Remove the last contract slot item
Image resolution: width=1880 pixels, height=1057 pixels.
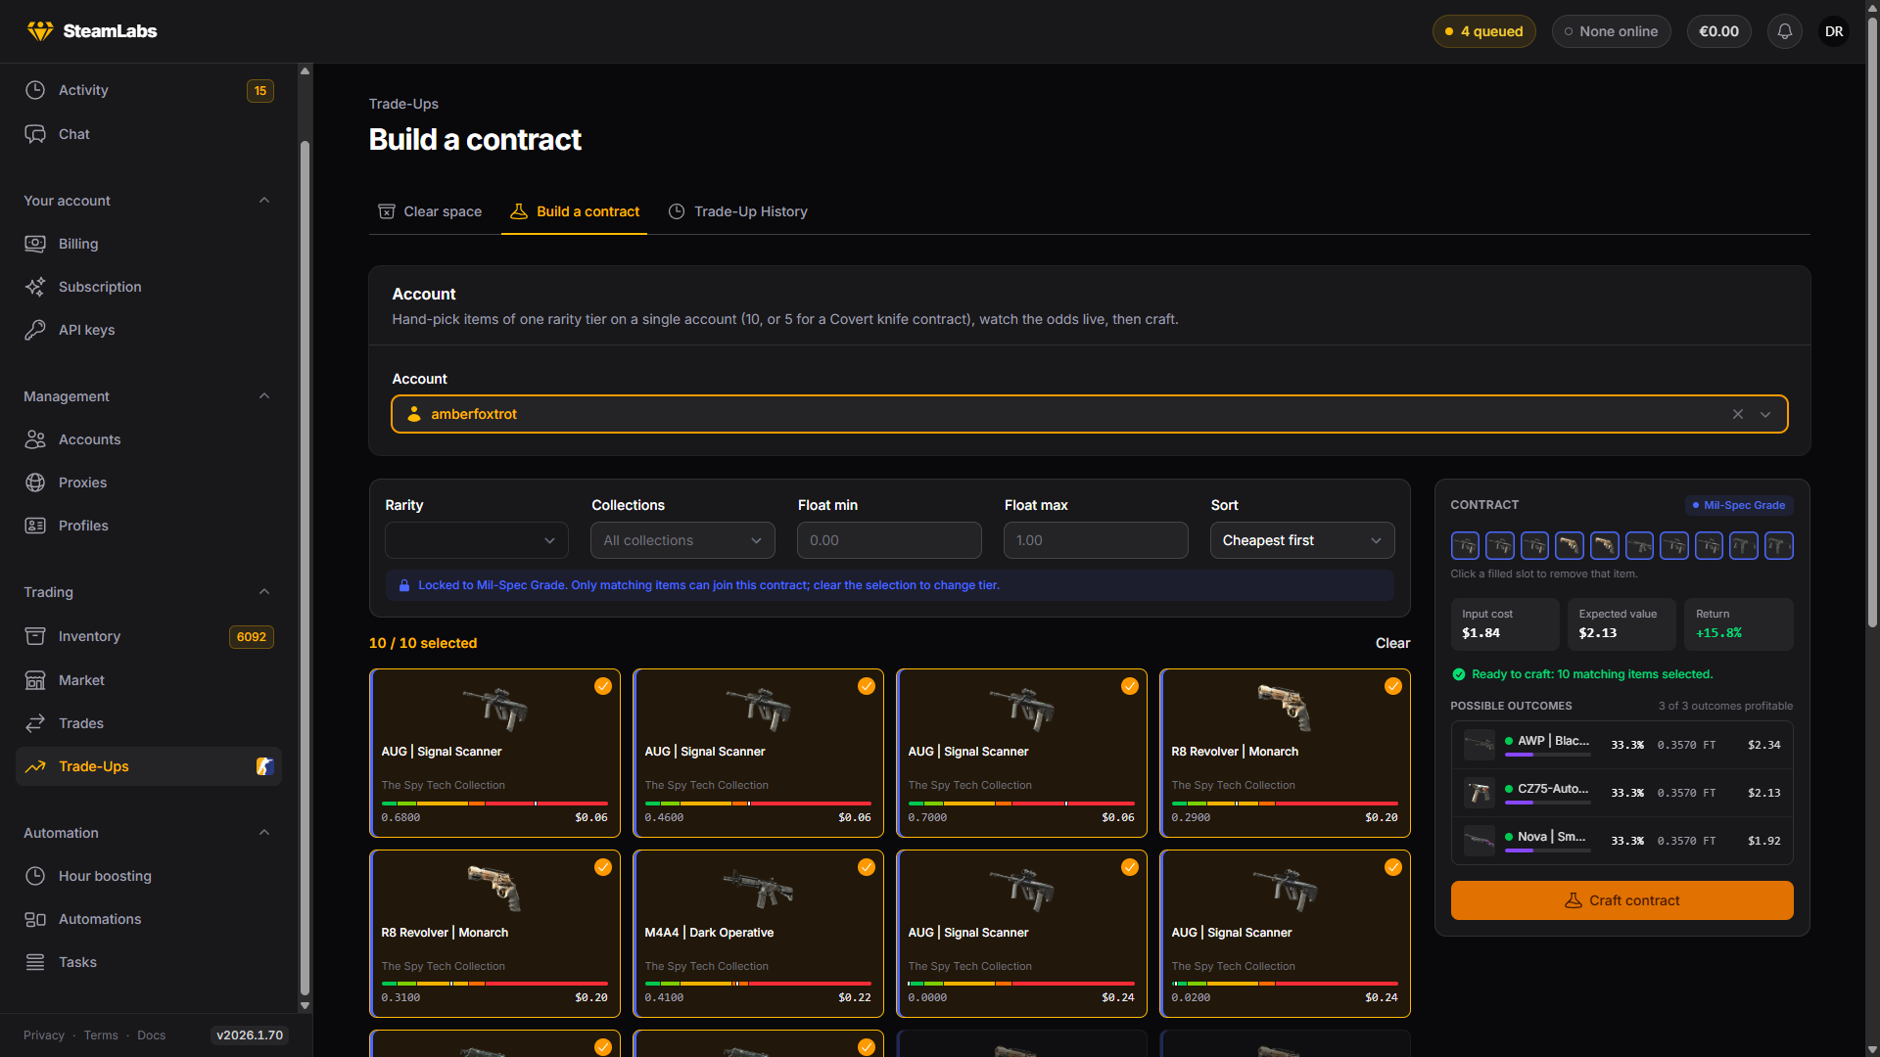[1778, 545]
